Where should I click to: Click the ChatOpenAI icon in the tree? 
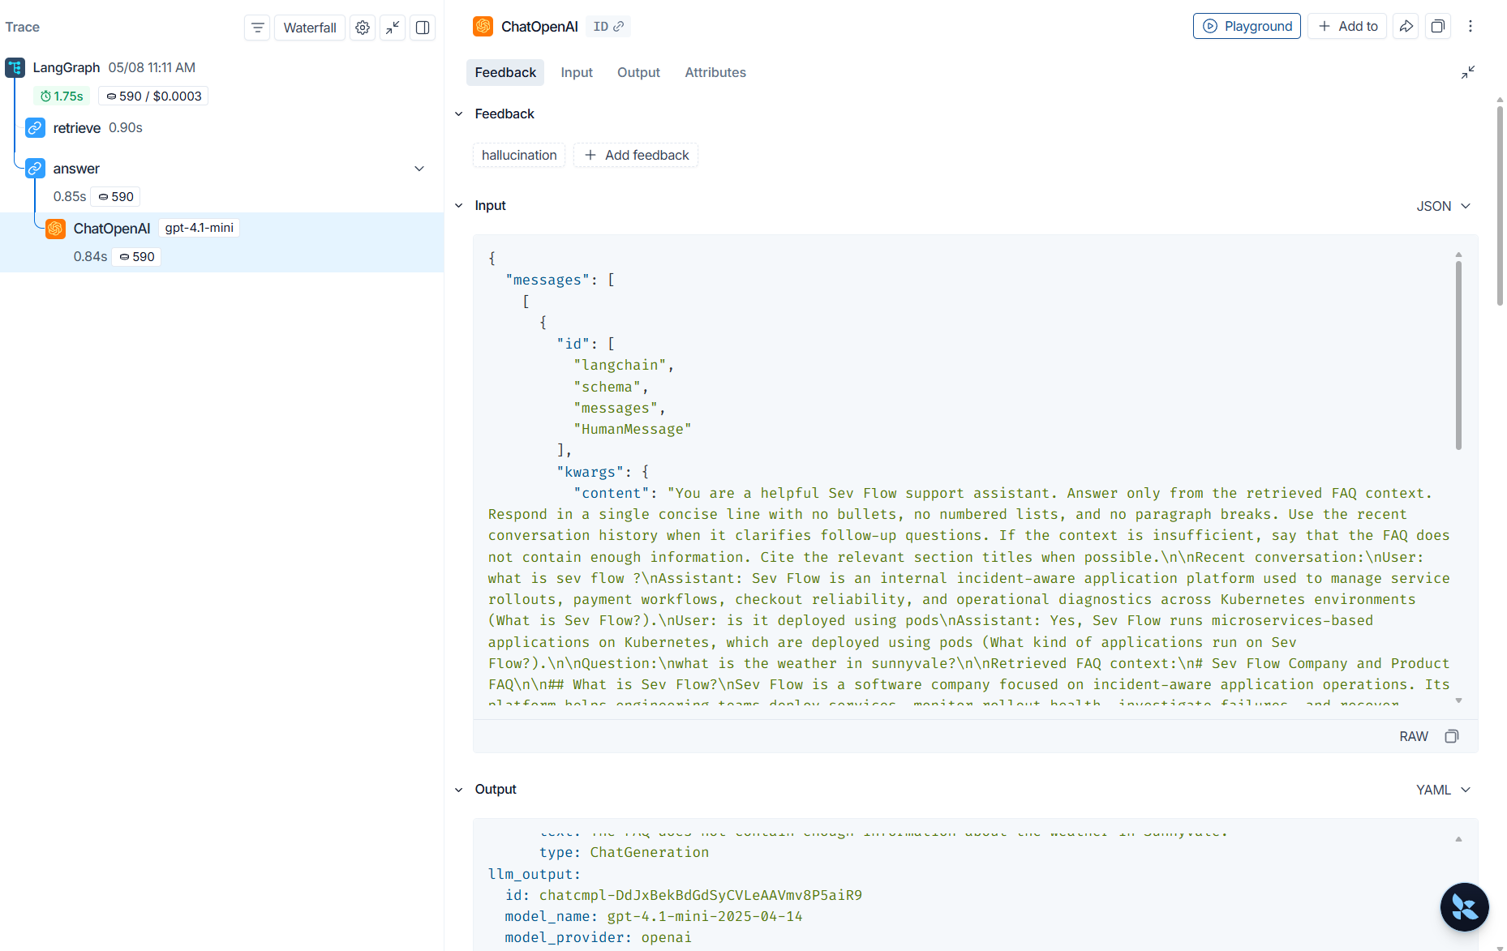point(55,229)
